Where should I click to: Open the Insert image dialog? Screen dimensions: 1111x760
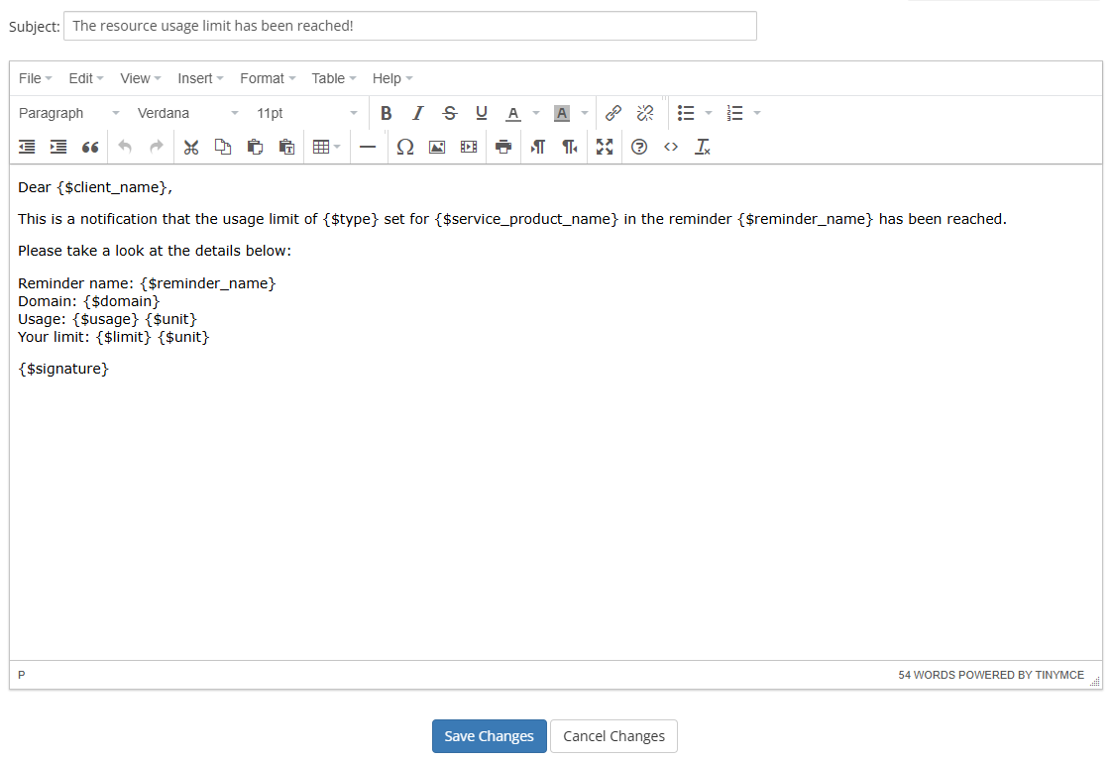tap(437, 147)
